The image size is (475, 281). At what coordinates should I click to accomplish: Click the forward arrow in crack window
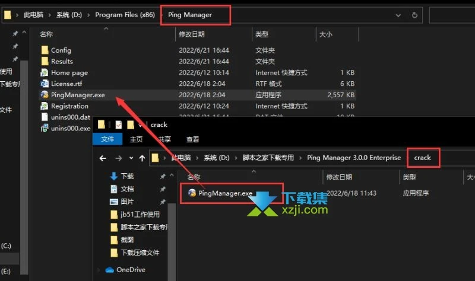(x=118, y=158)
